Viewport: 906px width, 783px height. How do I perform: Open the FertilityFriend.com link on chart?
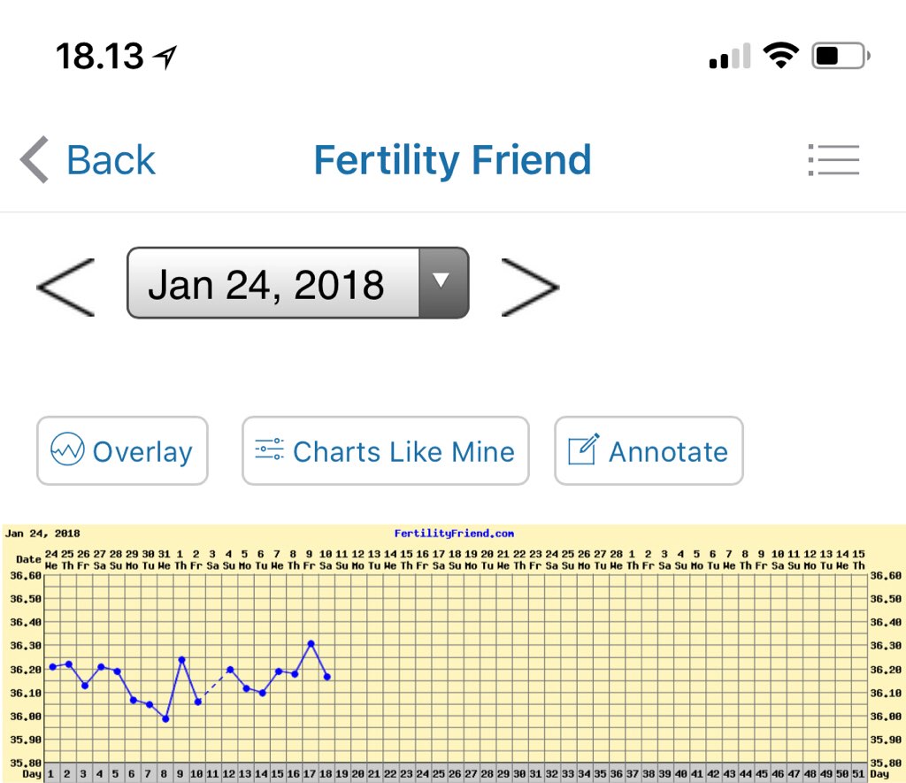point(454,534)
